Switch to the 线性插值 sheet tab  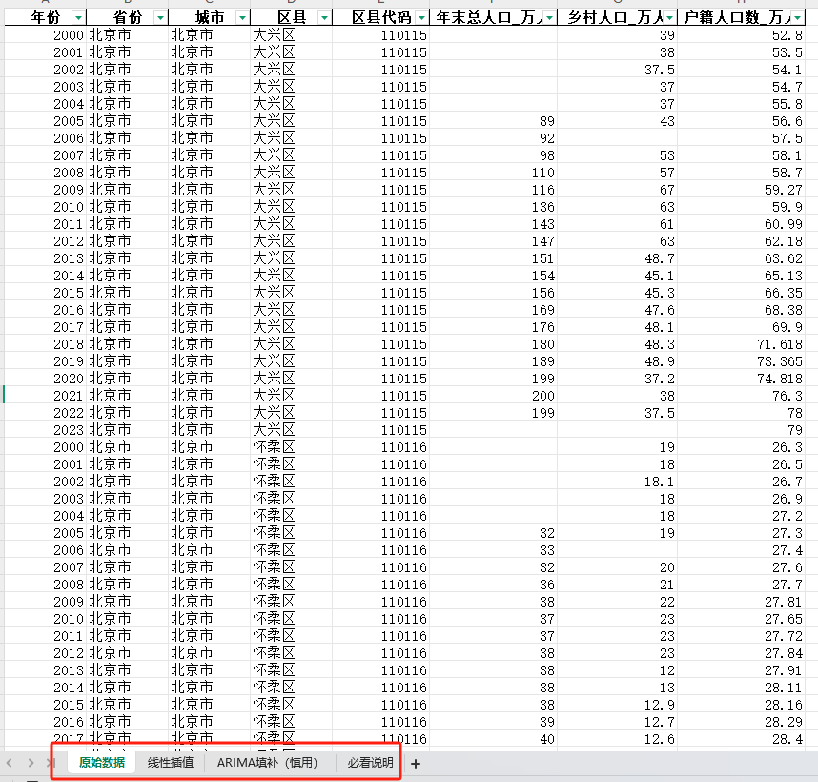171,763
